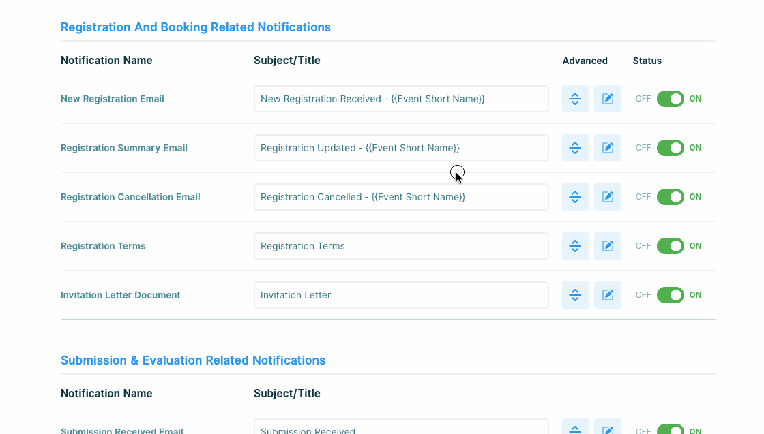This screenshot has height=434, width=764.
Task: Click the Invitation Letter Document expand/collapse icon
Action: pyautogui.click(x=575, y=295)
